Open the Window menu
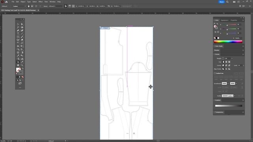253x142 pixels. (53, 2)
